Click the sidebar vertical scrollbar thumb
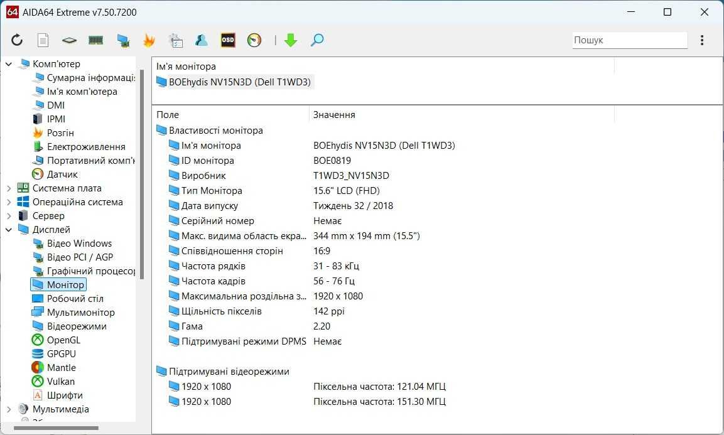The height and width of the screenshot is (435, 724). coord(141,174)
